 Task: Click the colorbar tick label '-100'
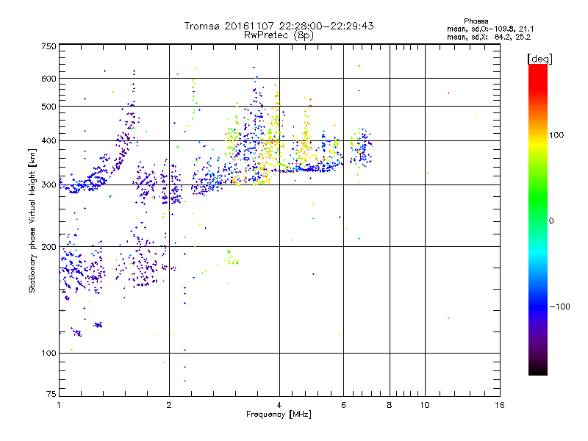560,306
